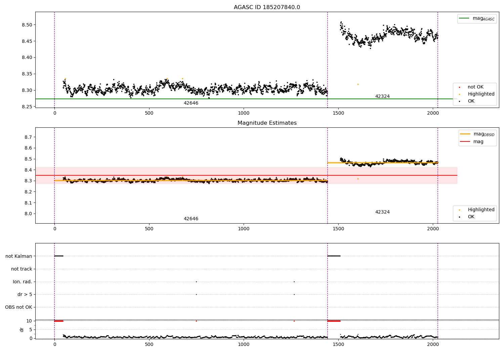Click x-axis tick 2000 under the dr panel
Viewport: 504px width, 352px height.
tap(433, 344)
